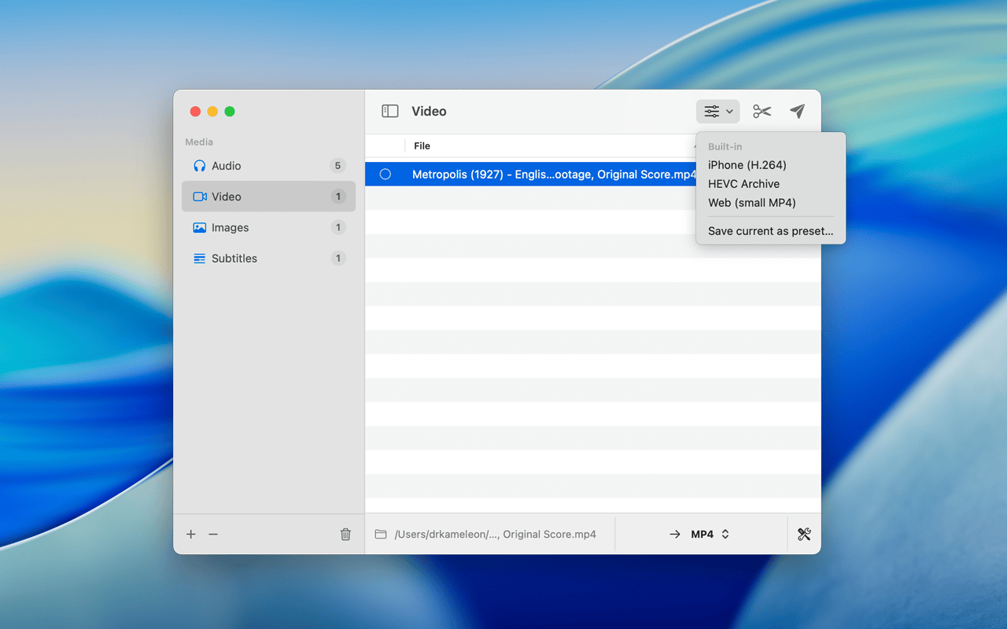This screenshot has width=1007, height=629.
Task: Close the window with the red button
Action: coord(195,112)
